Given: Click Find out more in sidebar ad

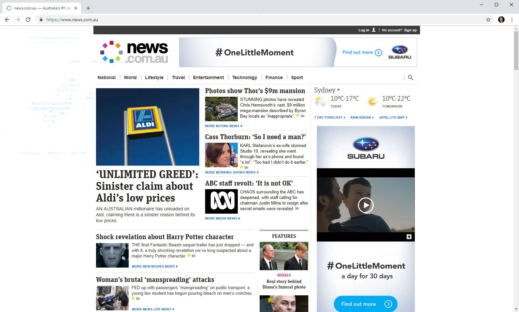Looking at the screenshot, I should pyautogui.click(x=365, y=304).
